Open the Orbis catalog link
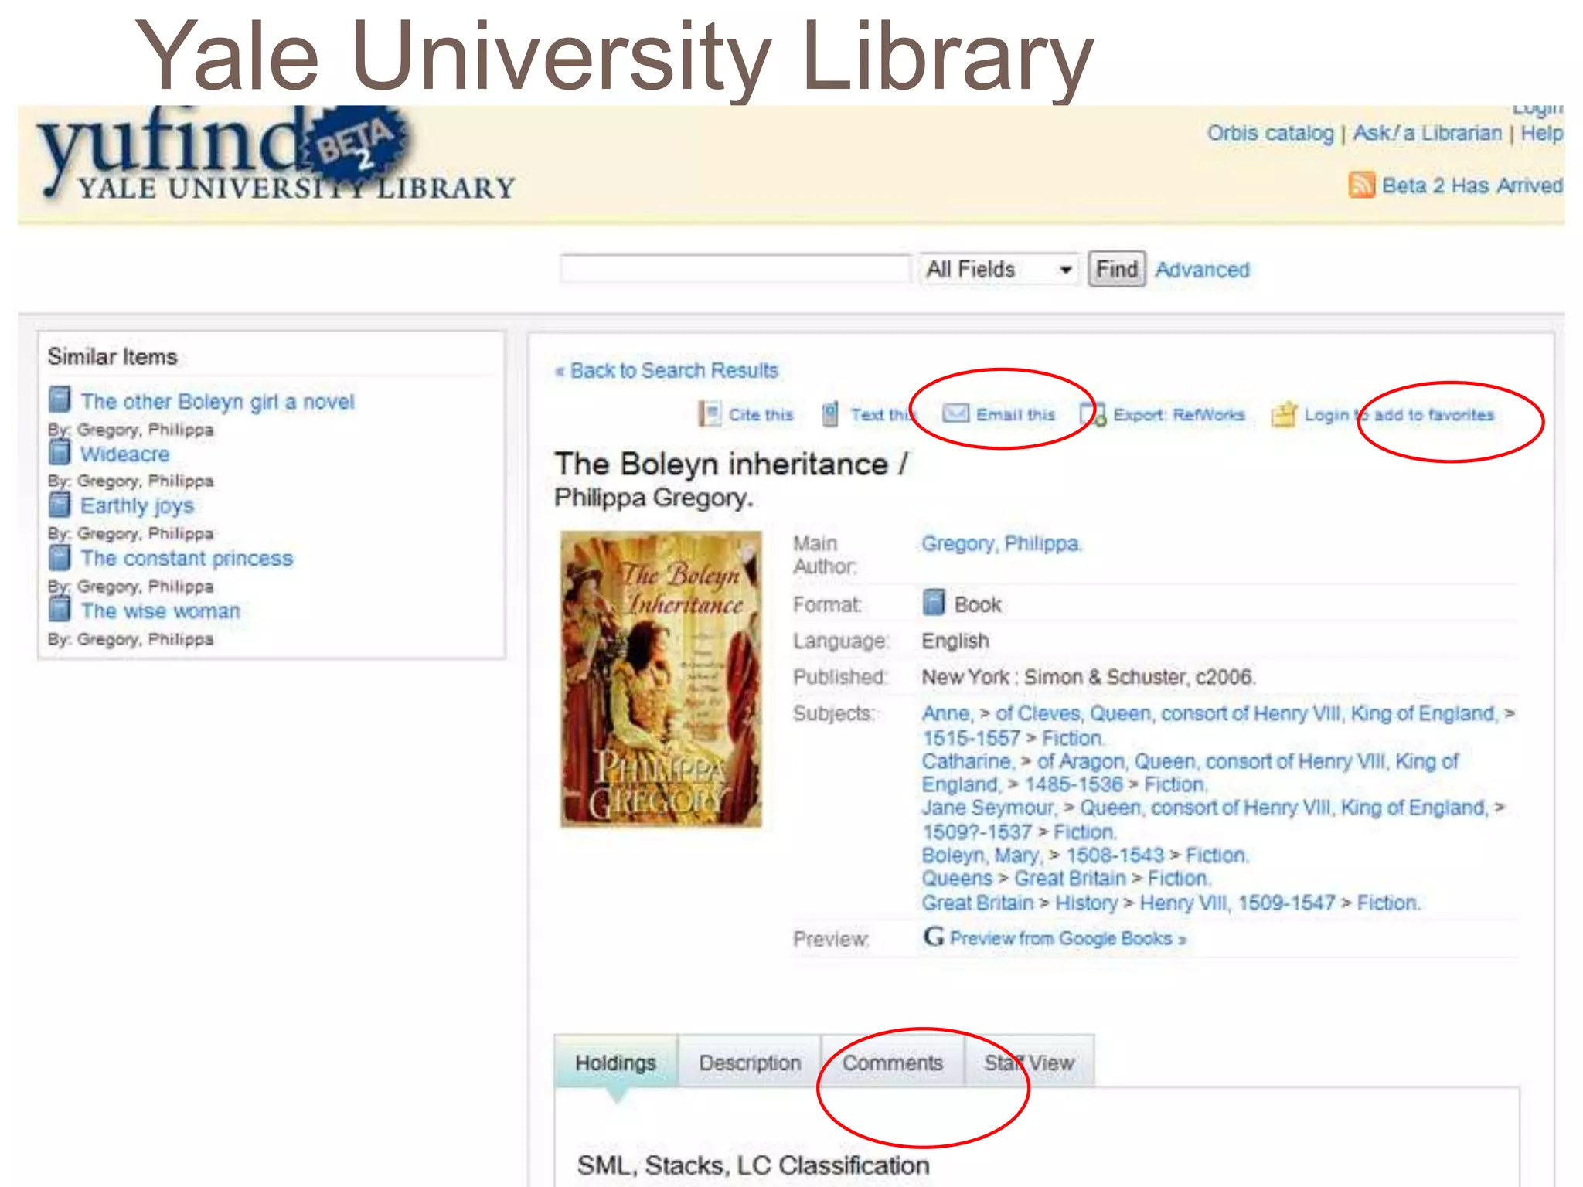 click(1270, 134)
